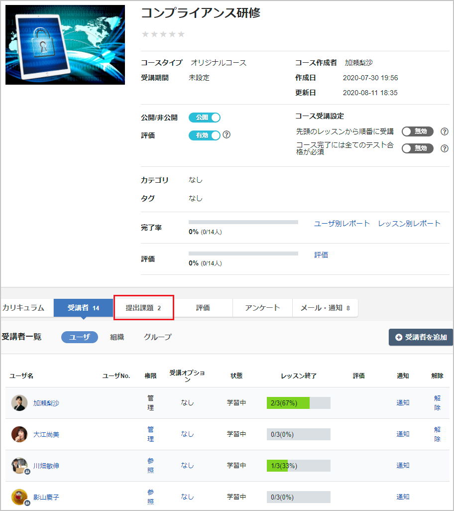Click the help icon next to 評価 toggle

coord(227,134)
